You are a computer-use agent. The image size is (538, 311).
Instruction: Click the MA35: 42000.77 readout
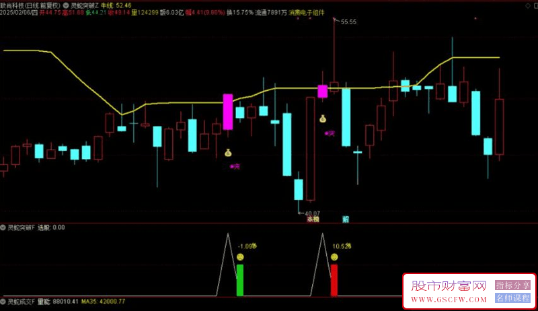[x=104, y=302]
